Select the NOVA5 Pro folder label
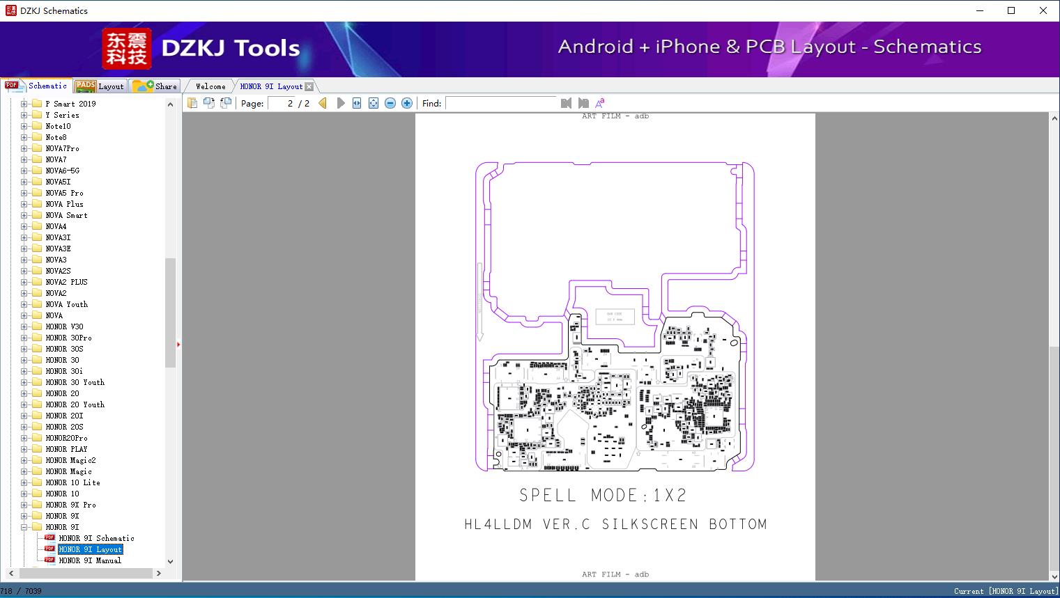Screen dimensions: 1060x598 64,193
